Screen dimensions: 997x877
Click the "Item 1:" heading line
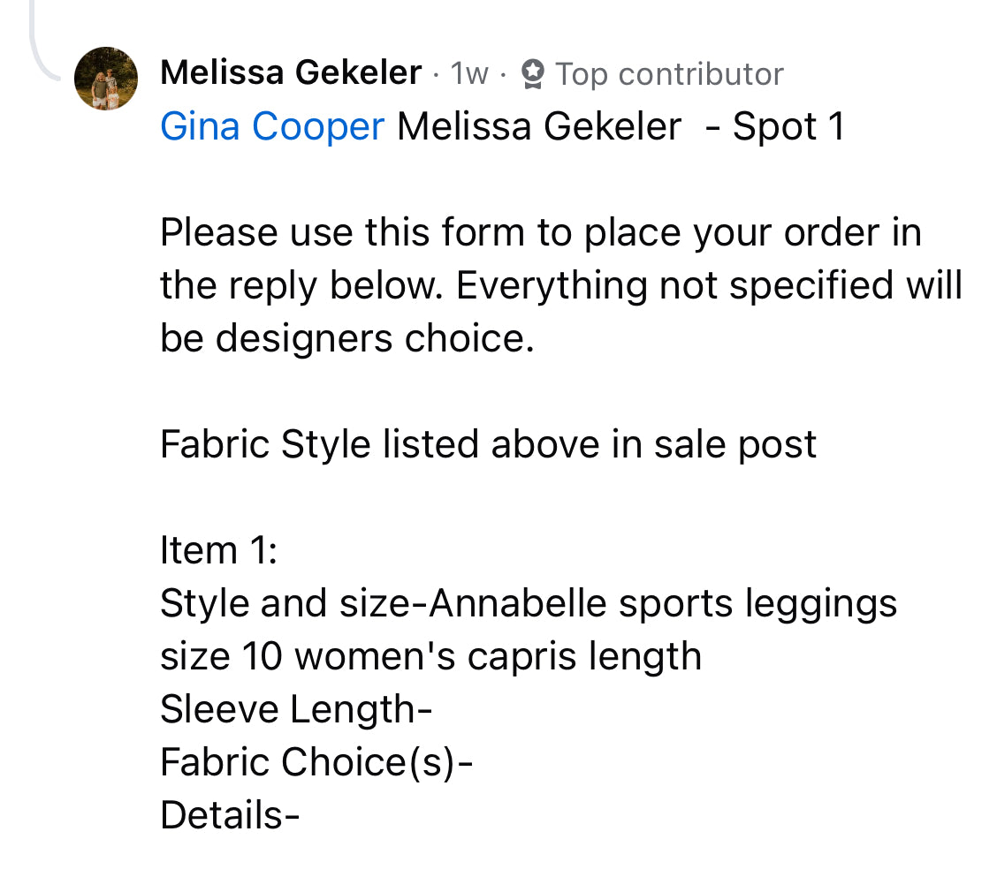(x=219, y=550)
